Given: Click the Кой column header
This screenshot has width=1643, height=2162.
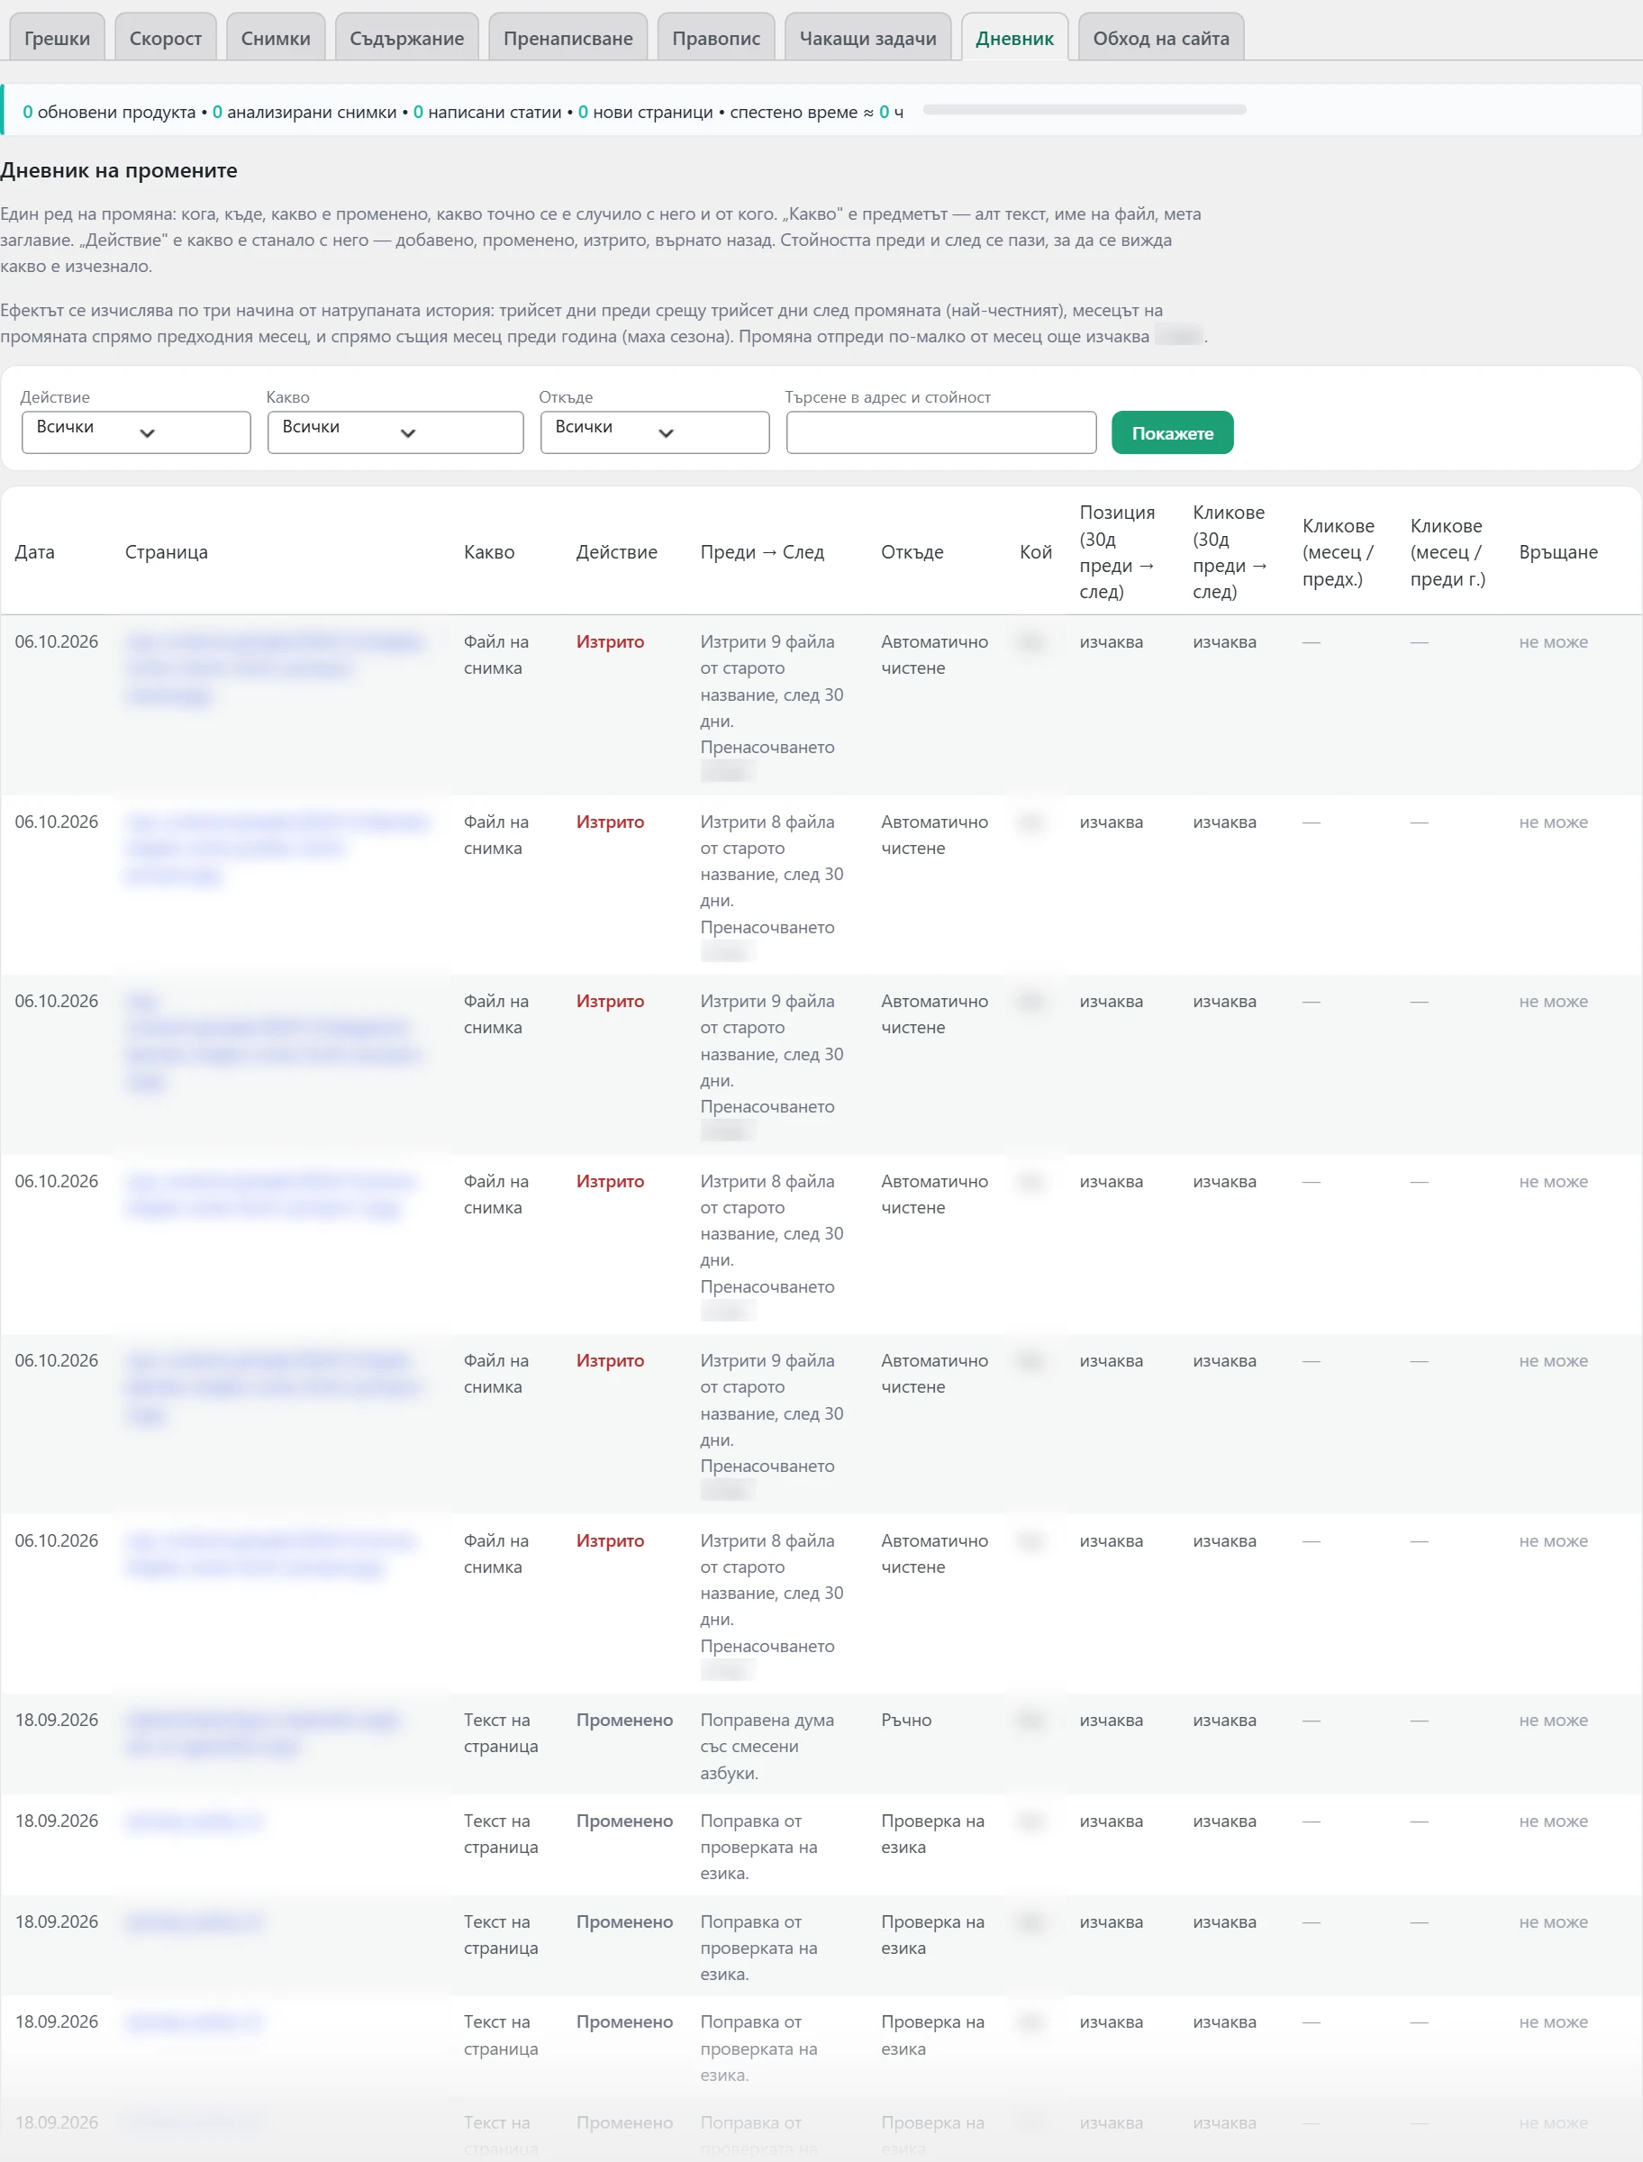Looking at the screenshot, I should click(x=1036, y=551).
